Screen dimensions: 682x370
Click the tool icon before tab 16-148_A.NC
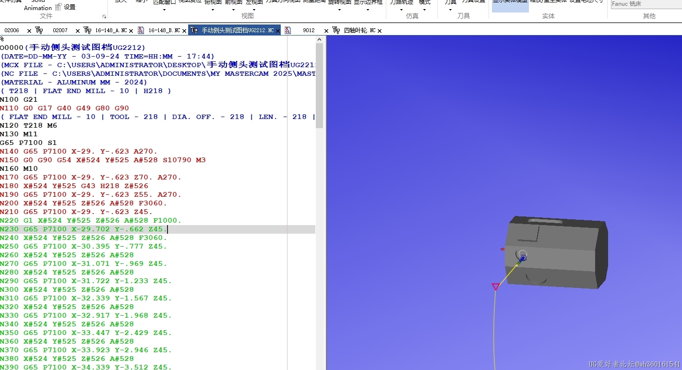[88, 30]
